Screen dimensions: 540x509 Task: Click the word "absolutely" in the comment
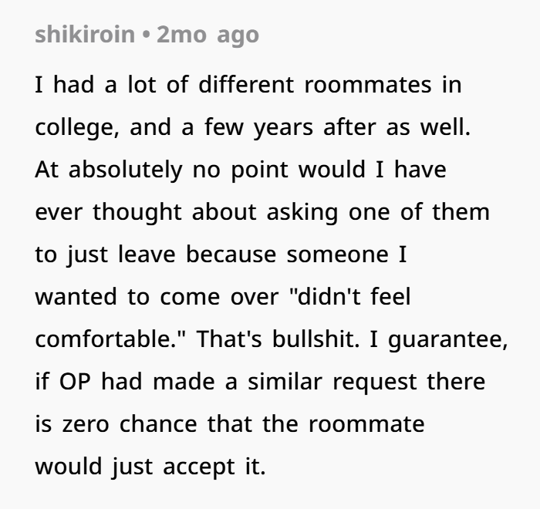pyautogui.click(x=125, y=170)
